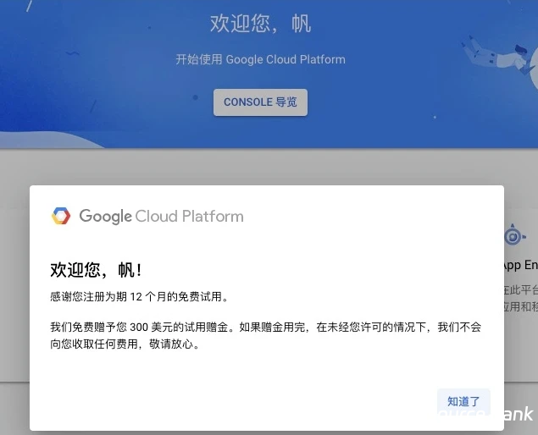Click the 开始使用 Google Cloud Platform subtitle
The height and width of the screenshot is (435, 538).
point(260,59)
